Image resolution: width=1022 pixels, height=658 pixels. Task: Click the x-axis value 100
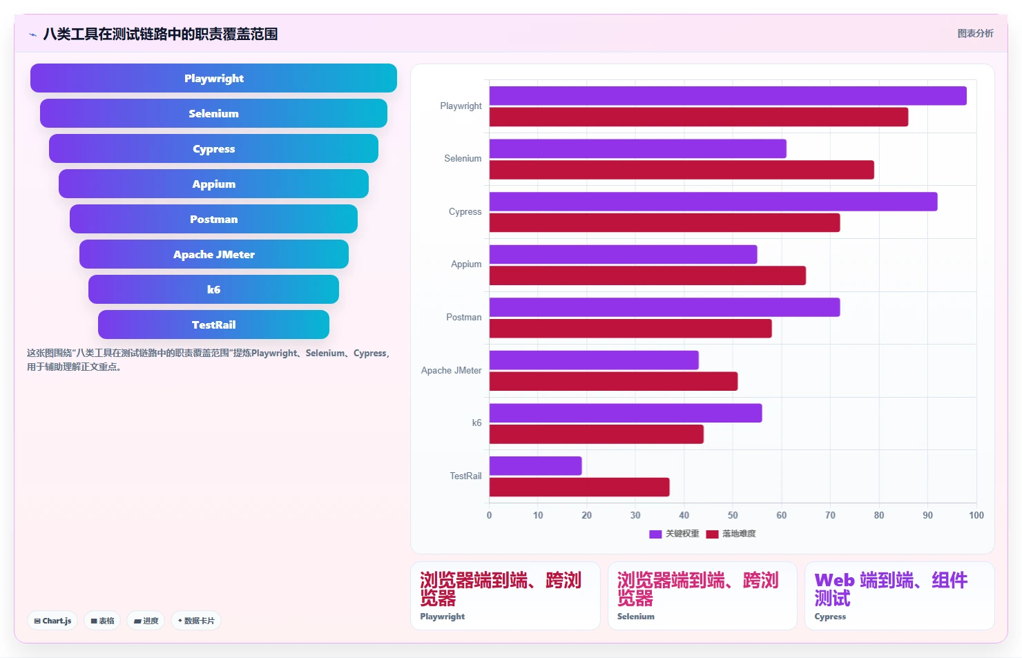pos(976,515)
